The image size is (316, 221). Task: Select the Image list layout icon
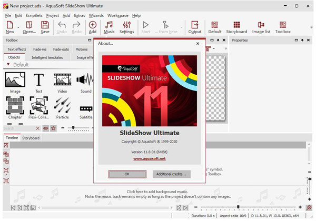261,27
